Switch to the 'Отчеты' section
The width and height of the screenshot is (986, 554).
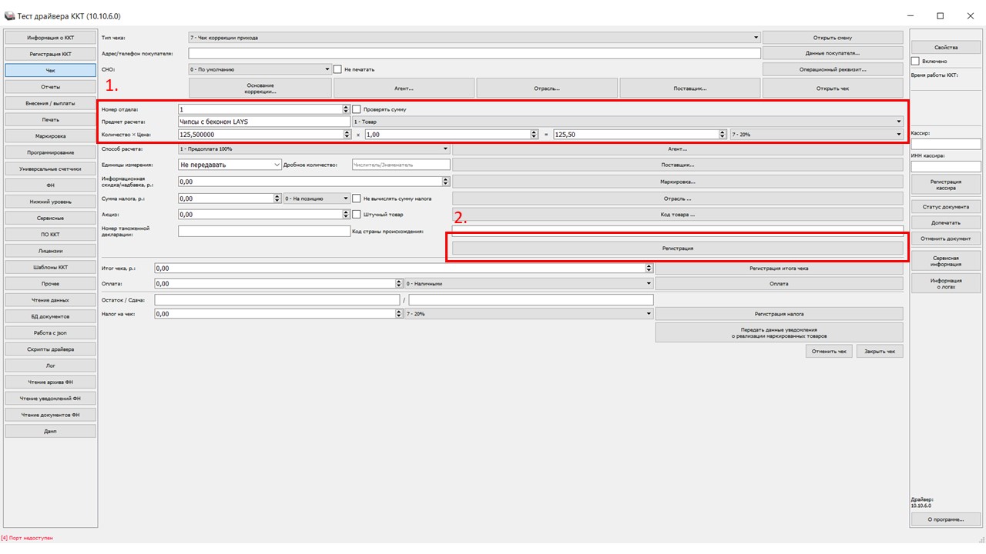point(51,86)
